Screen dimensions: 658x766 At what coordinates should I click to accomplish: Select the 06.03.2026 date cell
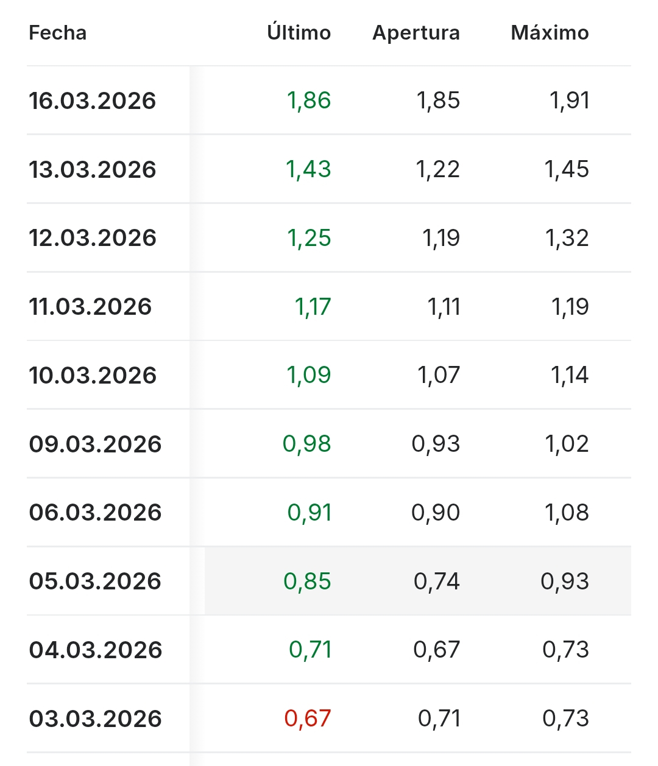95,512
